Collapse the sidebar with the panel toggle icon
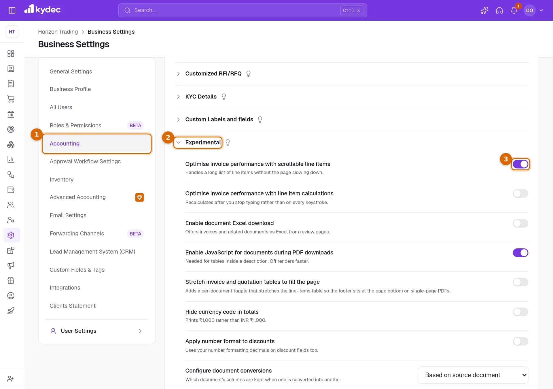The width and height of the screenshot is (553, 389). (x=12, y=10)
